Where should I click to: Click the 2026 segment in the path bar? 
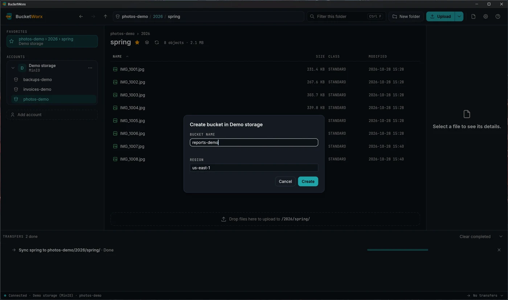158,16
